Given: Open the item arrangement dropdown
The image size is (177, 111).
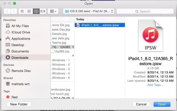Looking at the screenshot, I should click(x=53, y=11).
